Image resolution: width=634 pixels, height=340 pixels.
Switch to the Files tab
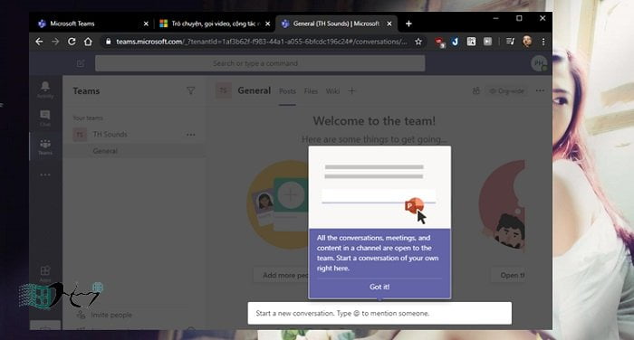pos(311,91)
